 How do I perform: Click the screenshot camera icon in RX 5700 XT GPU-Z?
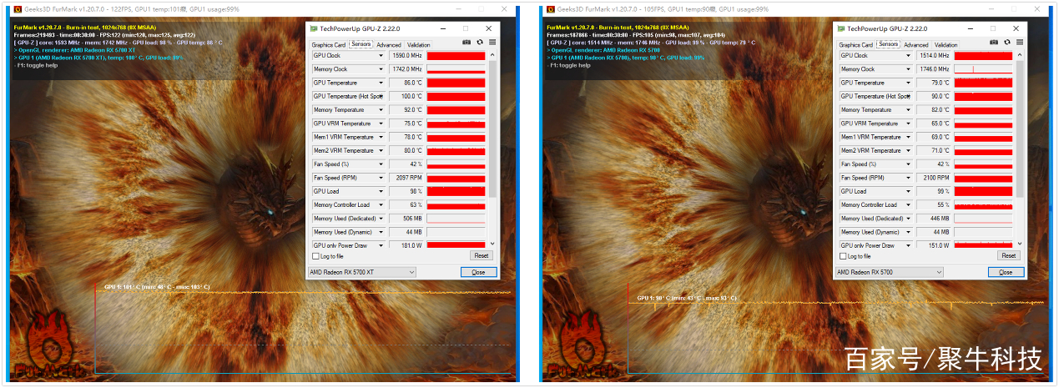point(466,42)
